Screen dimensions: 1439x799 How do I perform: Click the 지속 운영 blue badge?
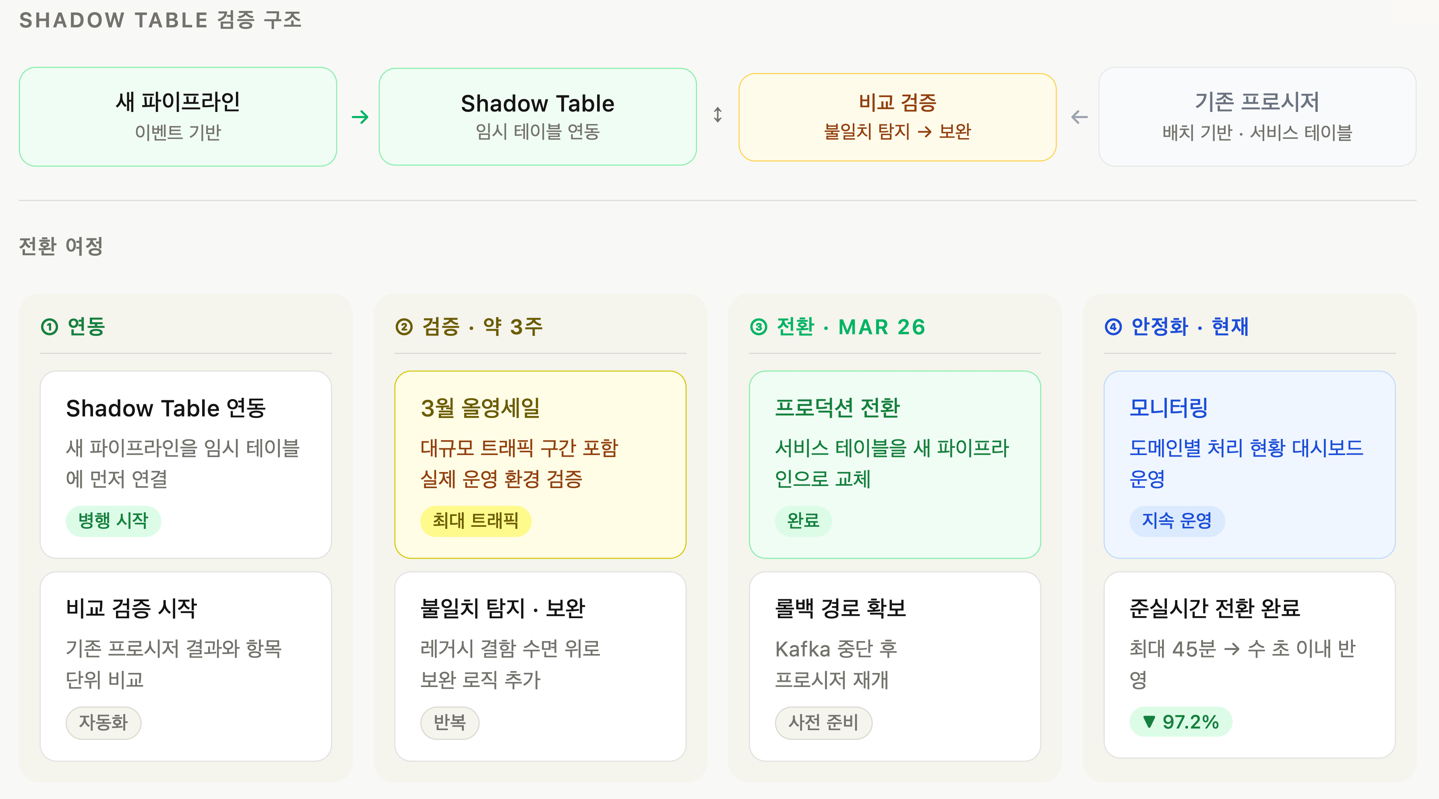[x=1176, y=521]
